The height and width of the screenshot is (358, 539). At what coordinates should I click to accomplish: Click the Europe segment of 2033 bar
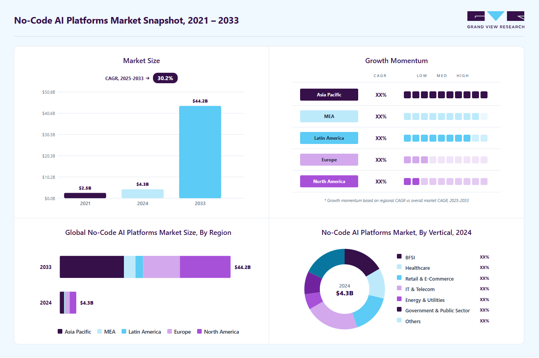click(x=161, y=267)
